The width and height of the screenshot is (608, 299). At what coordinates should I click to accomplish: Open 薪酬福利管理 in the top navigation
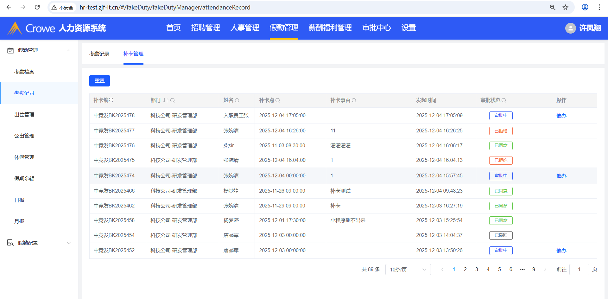click(330, 28)
